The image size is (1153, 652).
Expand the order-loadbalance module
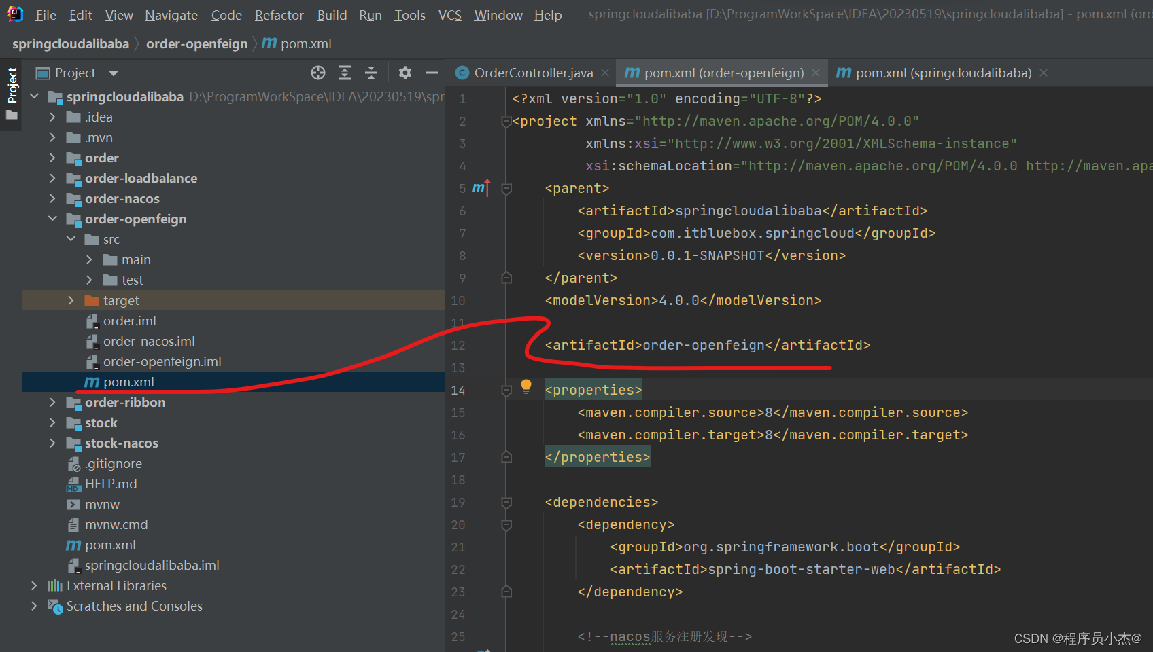click(52, 178)
